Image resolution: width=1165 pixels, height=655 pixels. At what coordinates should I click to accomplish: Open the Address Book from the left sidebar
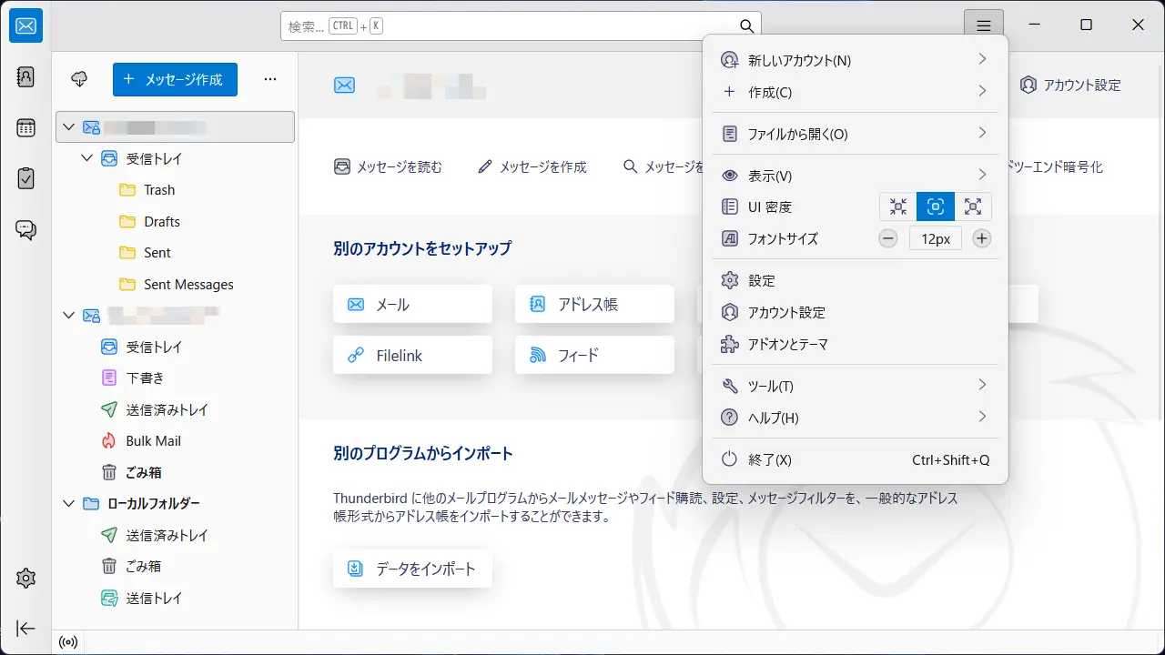click(x=25, y=77)
